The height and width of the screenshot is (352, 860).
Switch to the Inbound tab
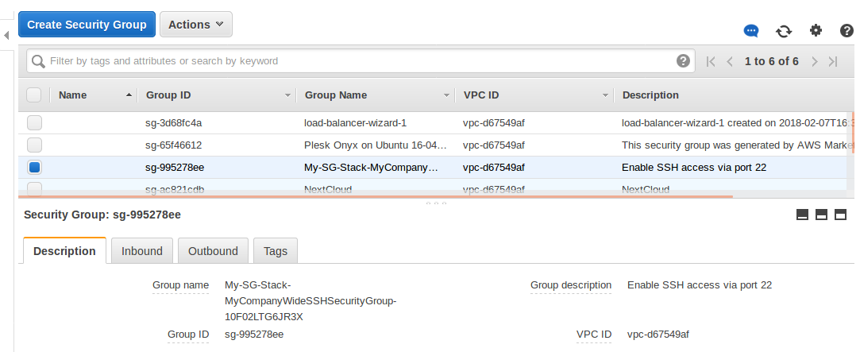tap(141, 251)
